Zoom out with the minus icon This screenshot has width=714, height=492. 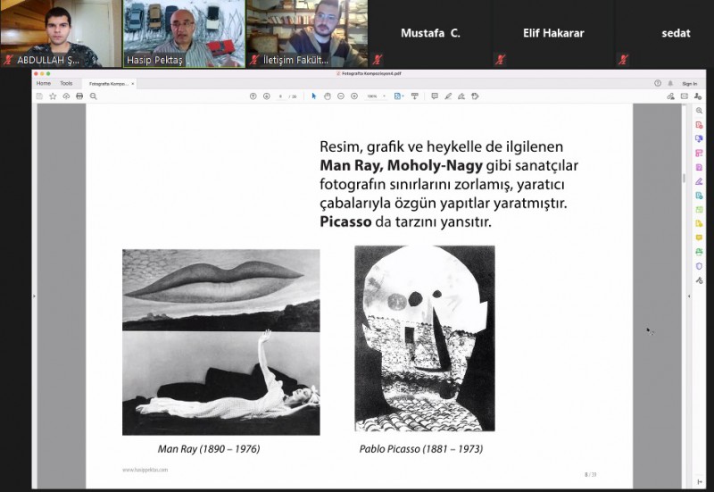[340, 96]
